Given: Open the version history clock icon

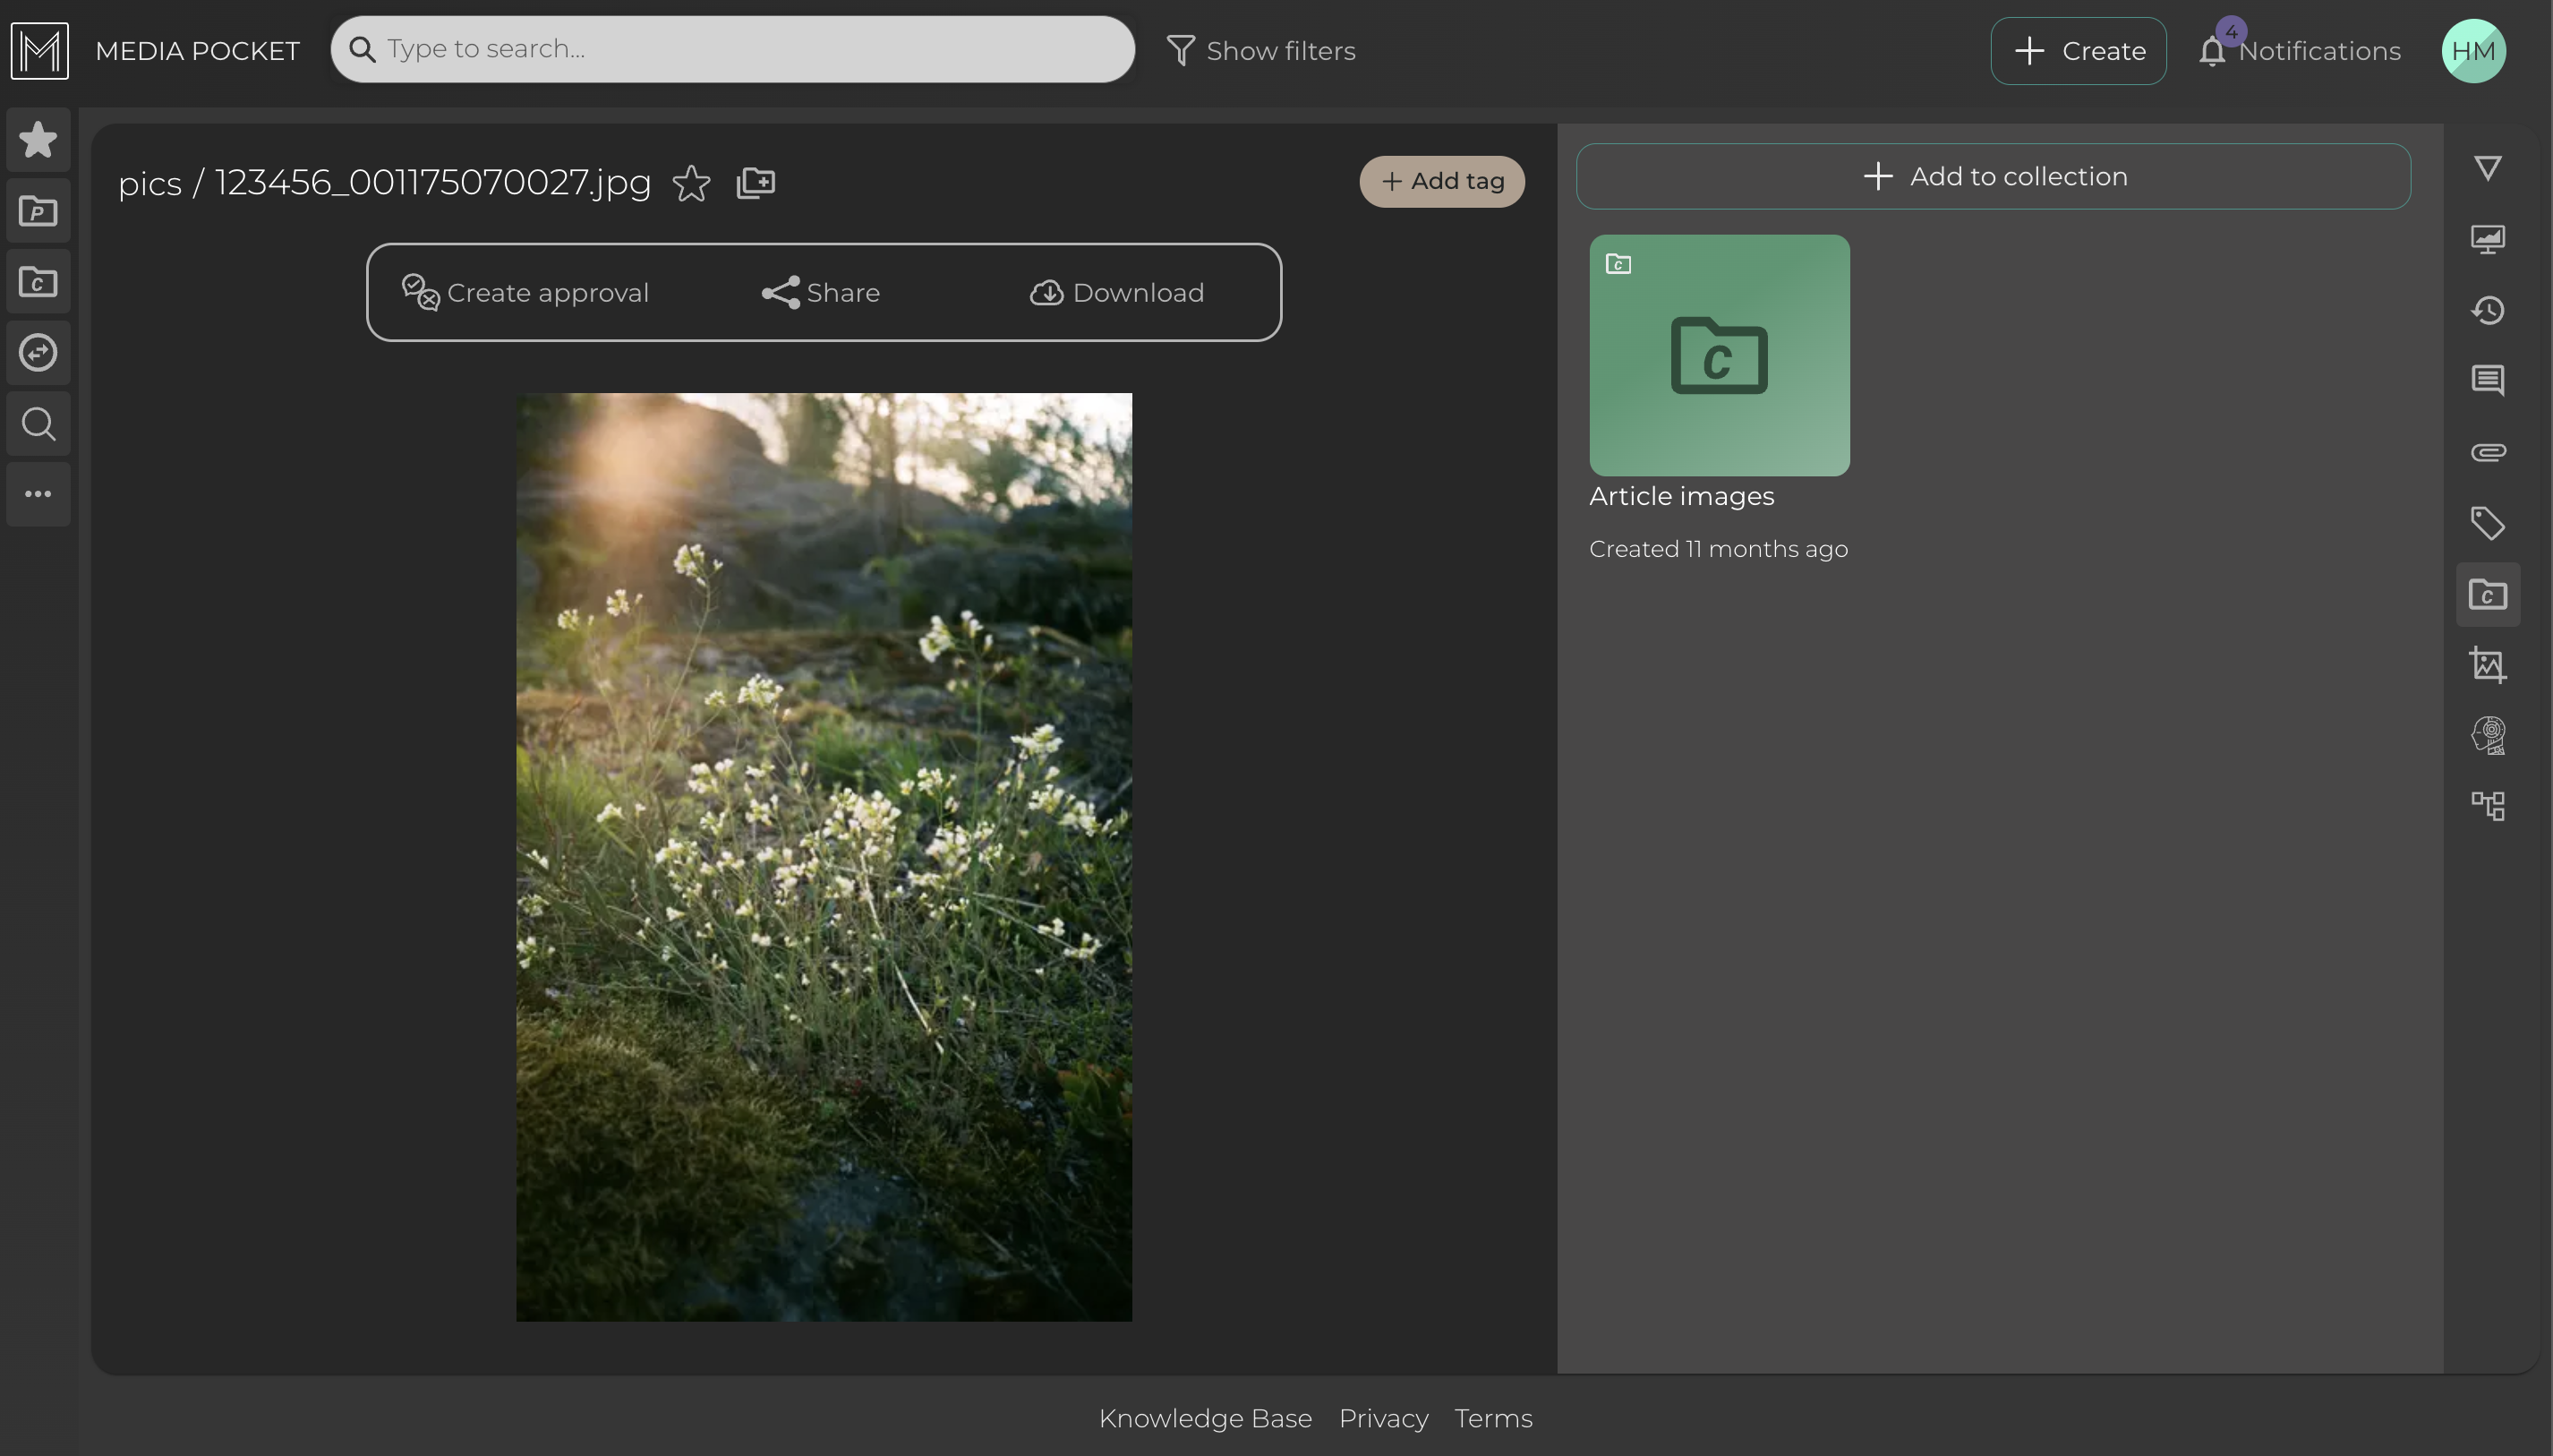Looking at the screenshot, I should [2487, 310].
